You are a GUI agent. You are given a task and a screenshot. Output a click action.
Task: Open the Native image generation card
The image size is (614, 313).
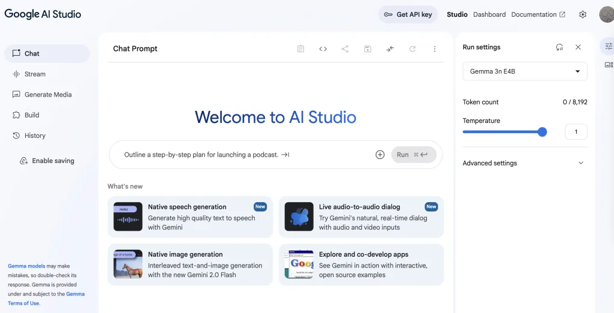pos(190,264)
